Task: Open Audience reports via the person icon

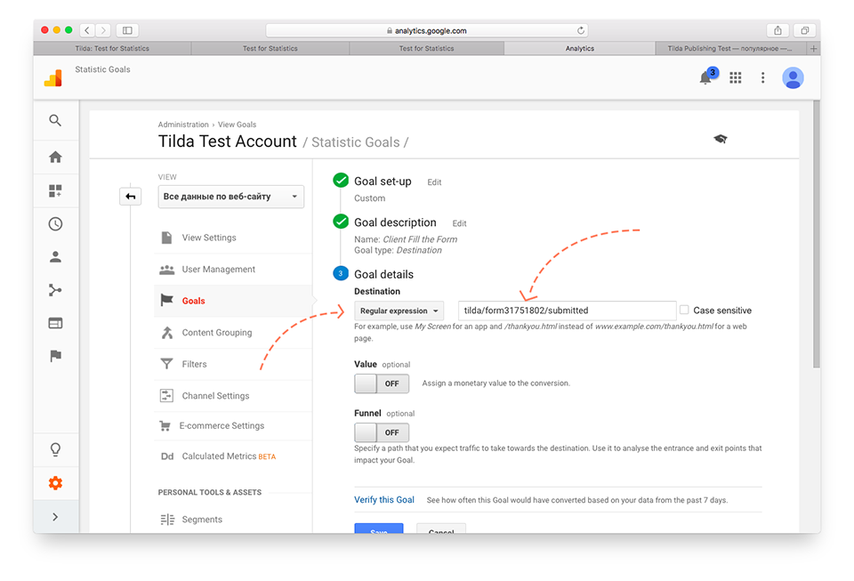Action: (x=55, y=257)
